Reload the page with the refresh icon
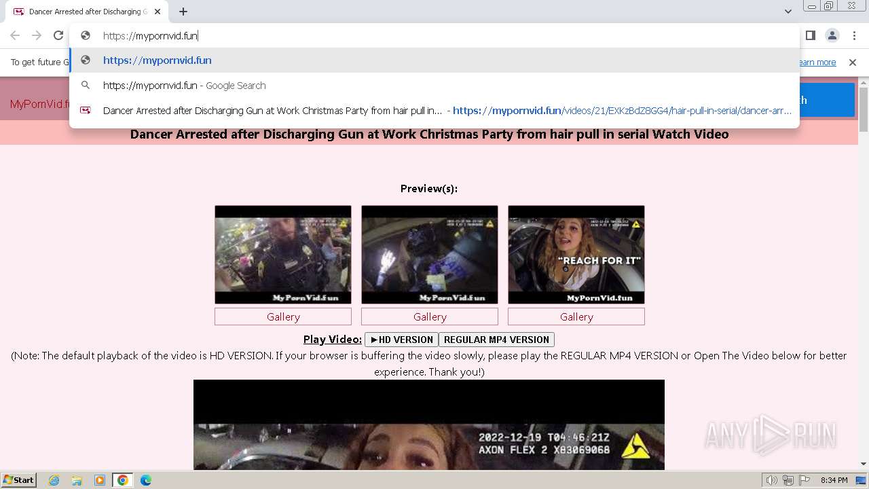 point(58,35)
